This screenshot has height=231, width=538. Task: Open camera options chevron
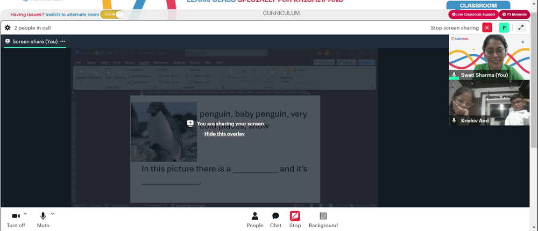point(25,213)
